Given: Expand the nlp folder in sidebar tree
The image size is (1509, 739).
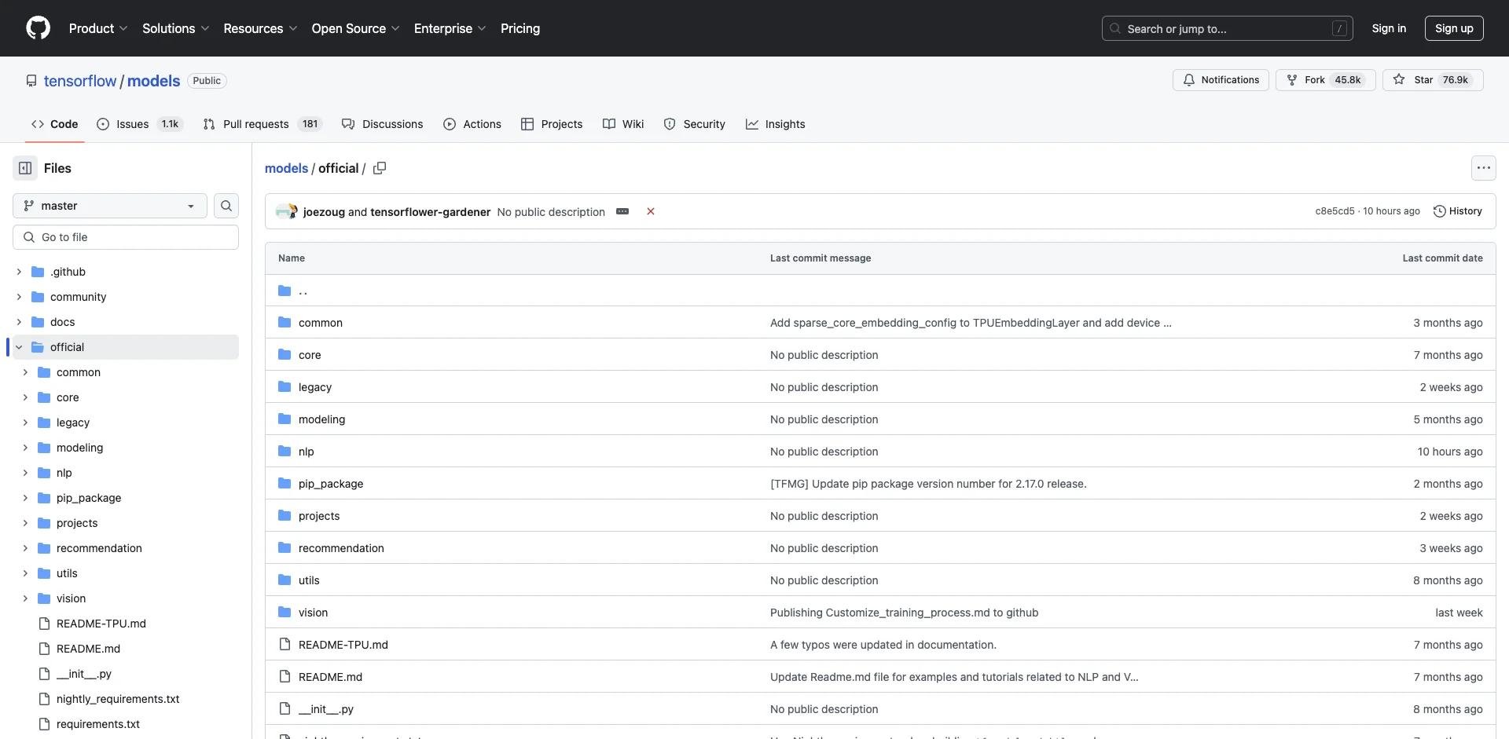Looking at the screenshot, I should (x=25, y=473).
